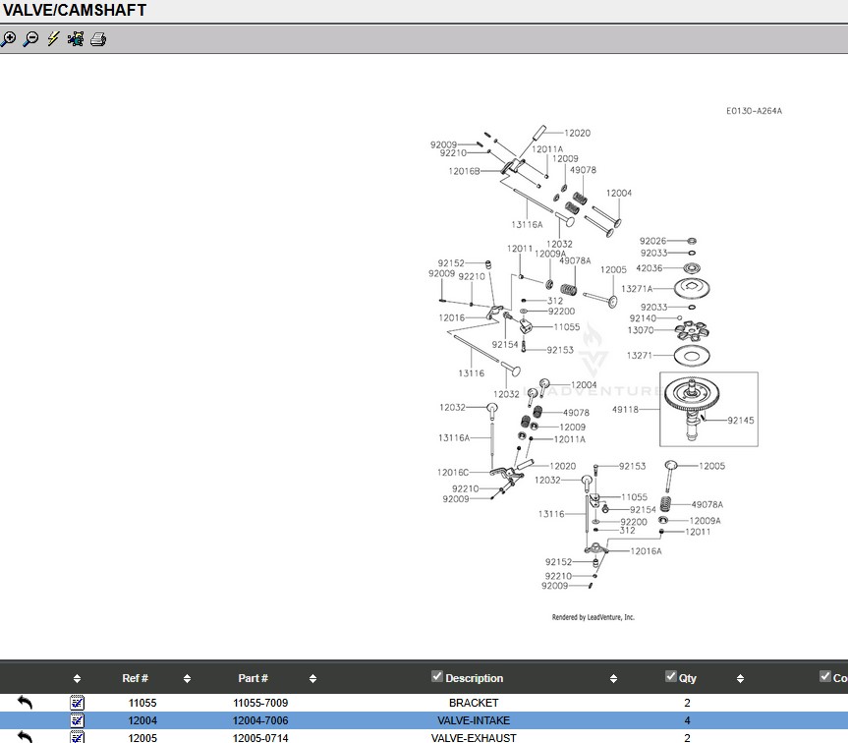
Task: Click the 13070 part label in diagram
Action: tap(641, 330)
